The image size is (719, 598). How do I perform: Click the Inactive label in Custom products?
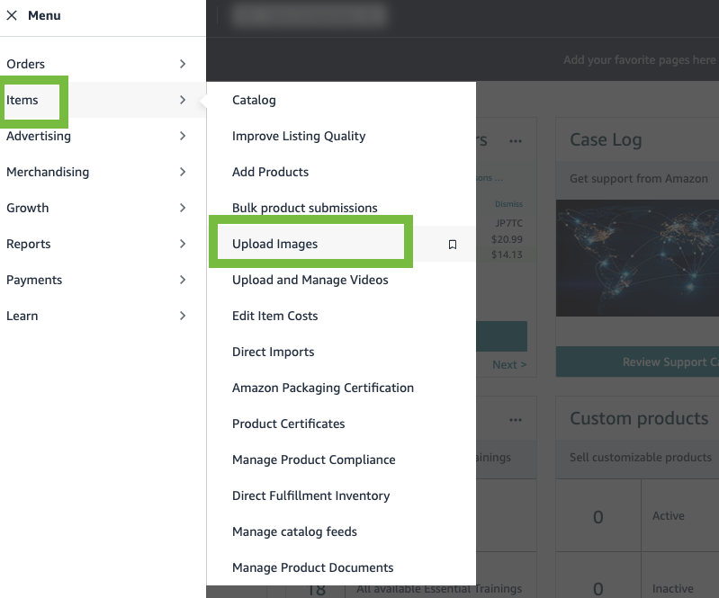pos(673,588)
